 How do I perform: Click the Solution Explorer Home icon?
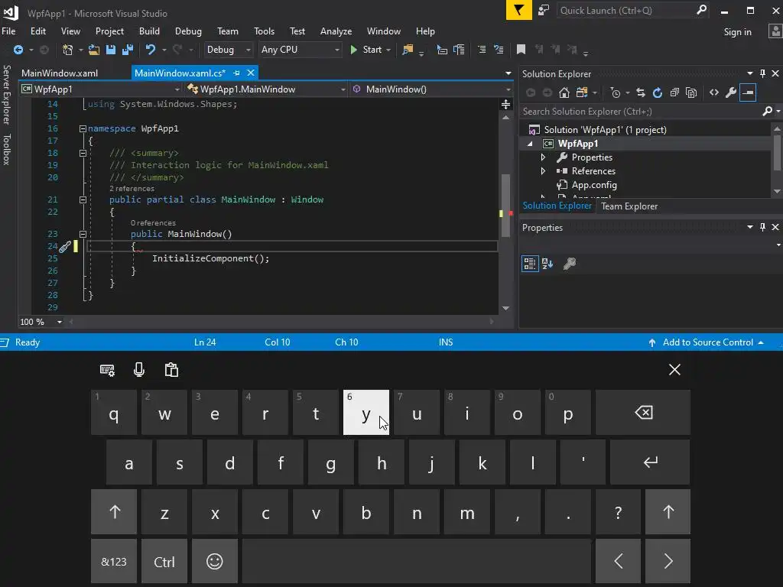[564, 92]
